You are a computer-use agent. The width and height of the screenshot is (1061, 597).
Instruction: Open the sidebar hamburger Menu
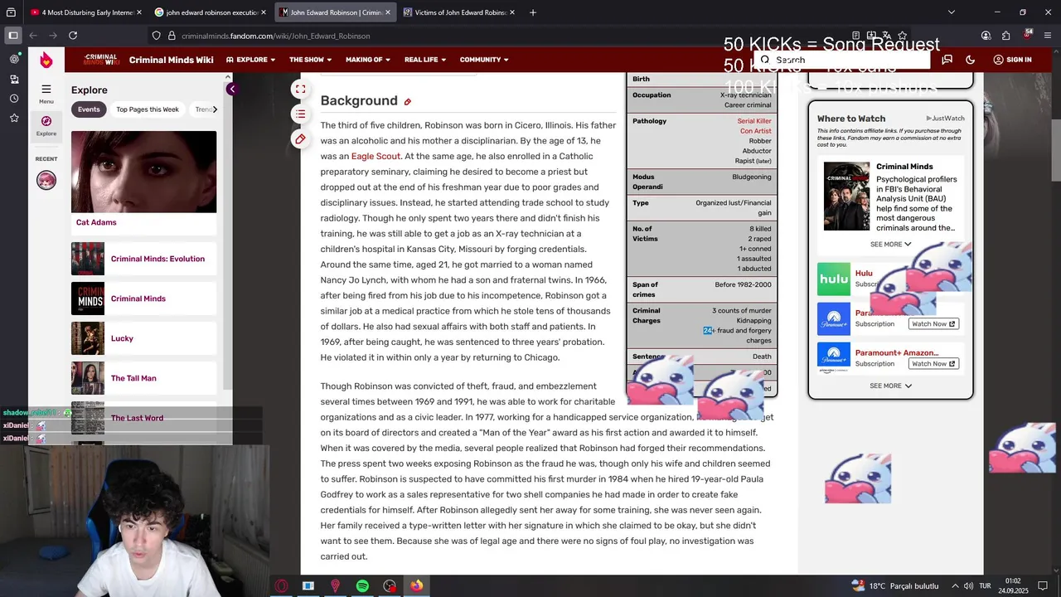pyautogui.click(x=46, y=94)
